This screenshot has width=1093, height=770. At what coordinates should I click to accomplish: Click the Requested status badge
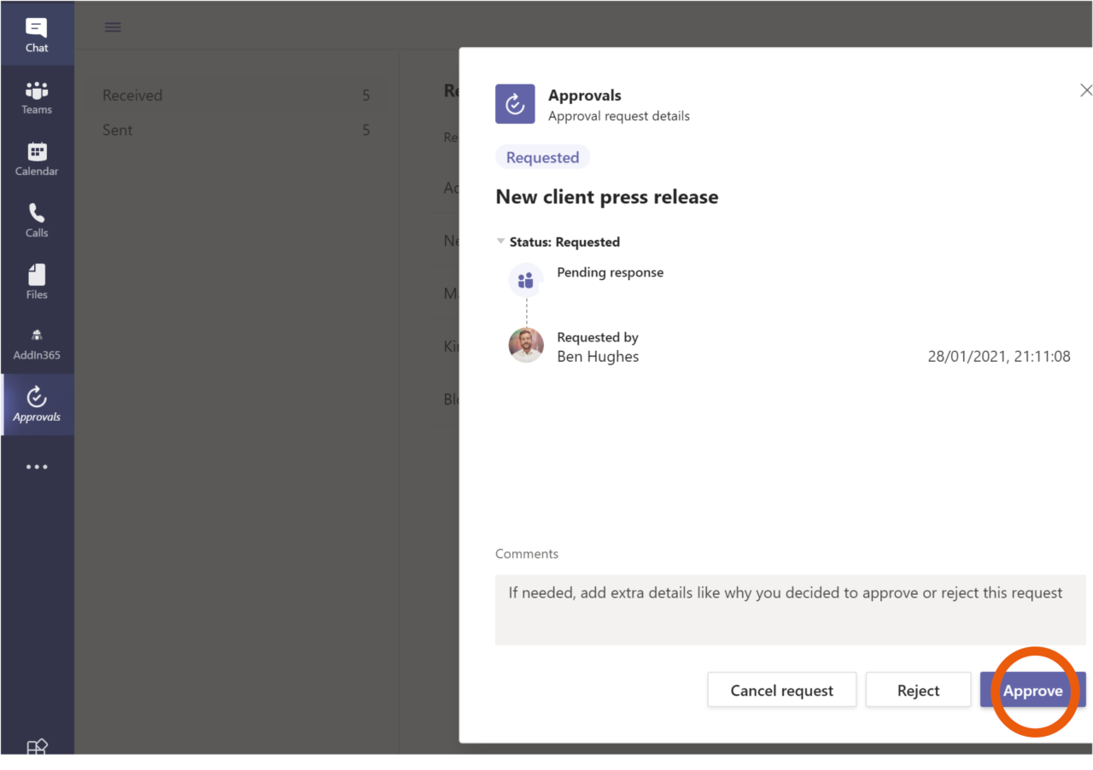[x=542, y=157]
